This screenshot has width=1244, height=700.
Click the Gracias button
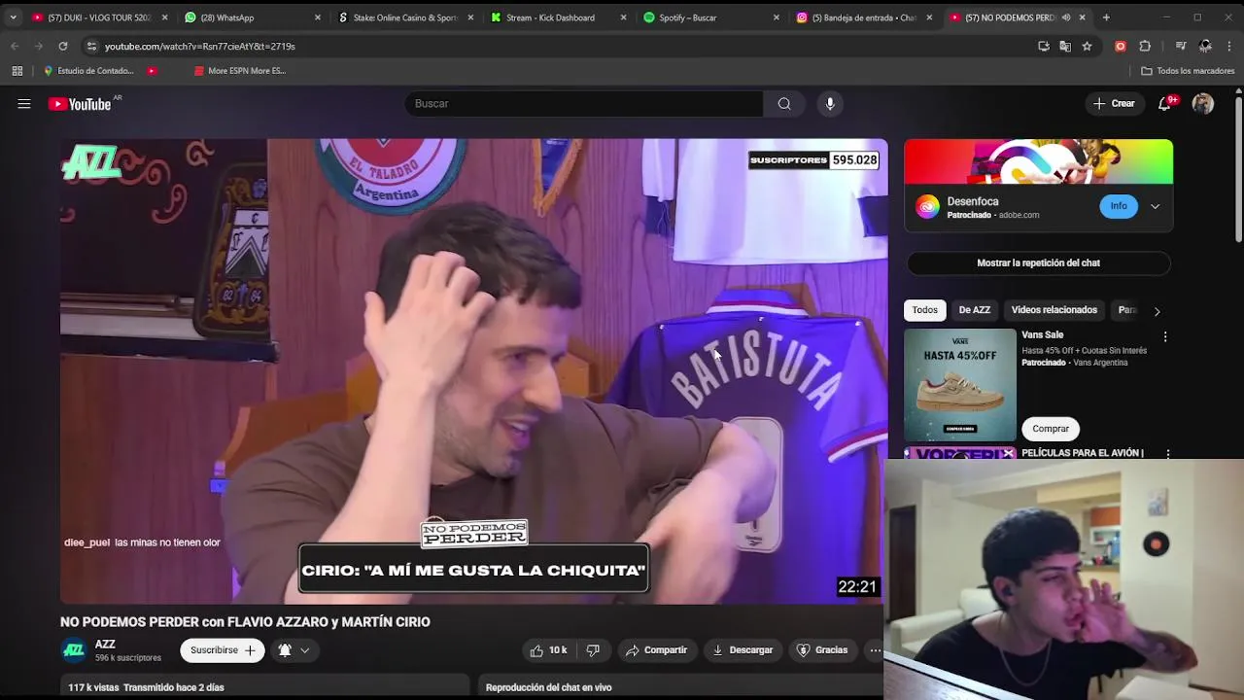coord(822,650)
